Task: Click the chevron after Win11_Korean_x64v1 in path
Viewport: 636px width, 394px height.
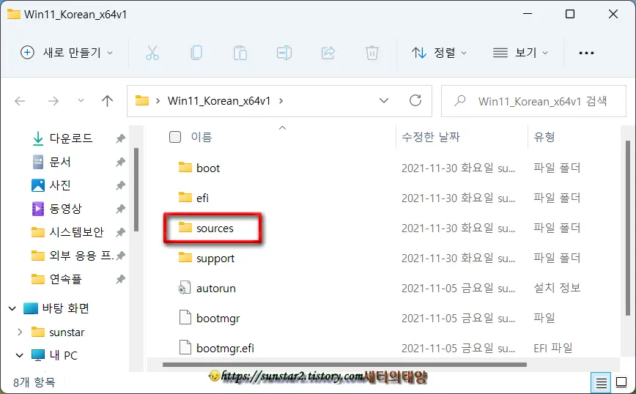Action: coord(281,101)
